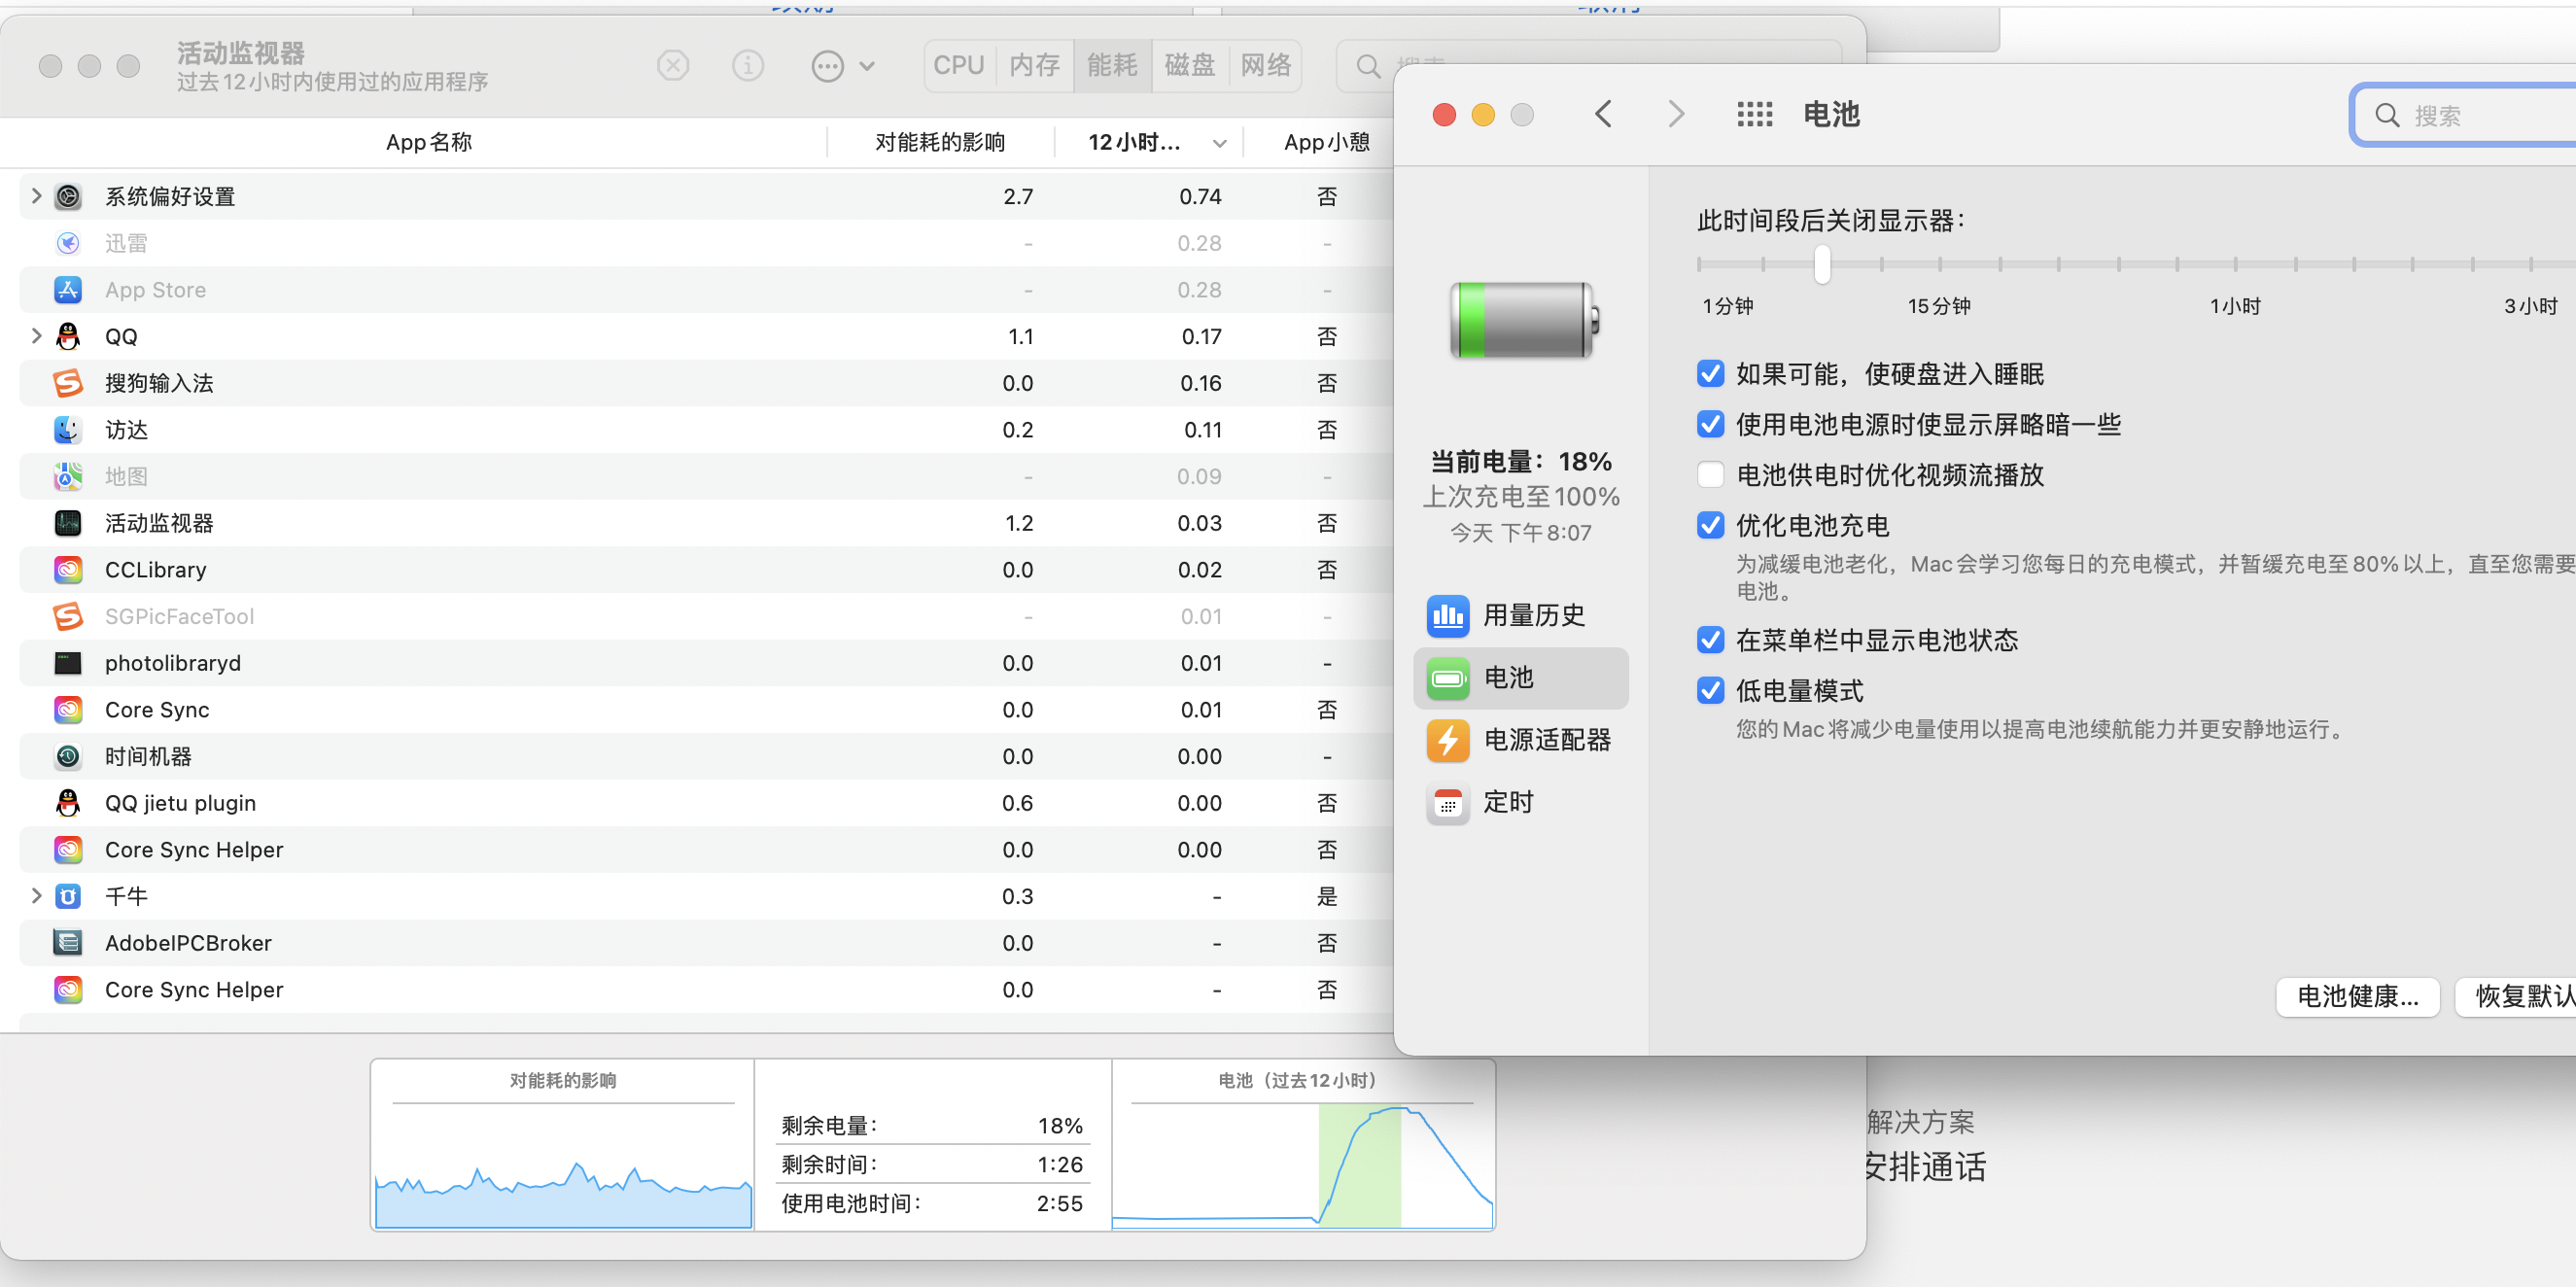Click the Usage History sidebar icon
This screenshot has height=1287, width=2576.
(1447, 616)
